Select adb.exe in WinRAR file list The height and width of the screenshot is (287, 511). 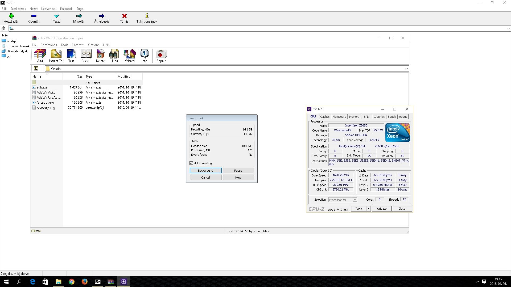point(42,87)
